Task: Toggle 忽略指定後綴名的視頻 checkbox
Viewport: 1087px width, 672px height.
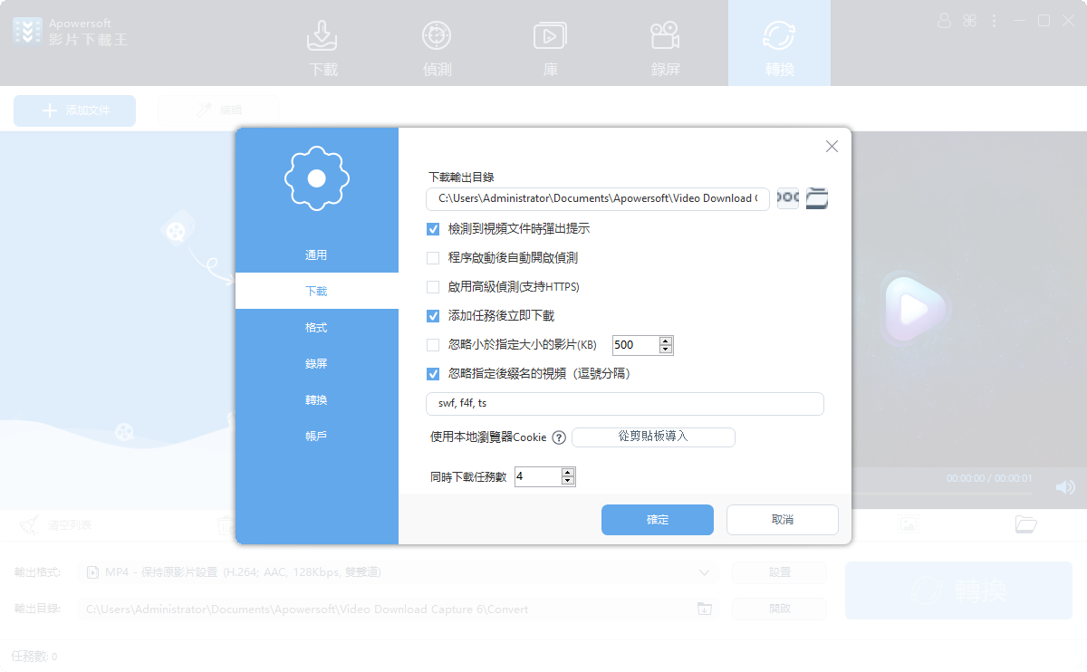Action: tap(433, 373)
